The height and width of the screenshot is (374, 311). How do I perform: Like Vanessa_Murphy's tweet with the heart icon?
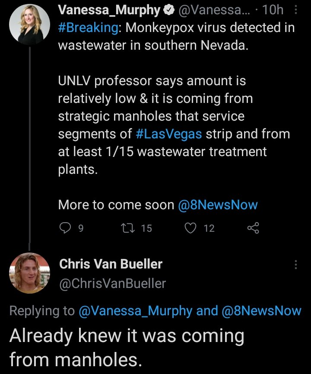(191, 227)
